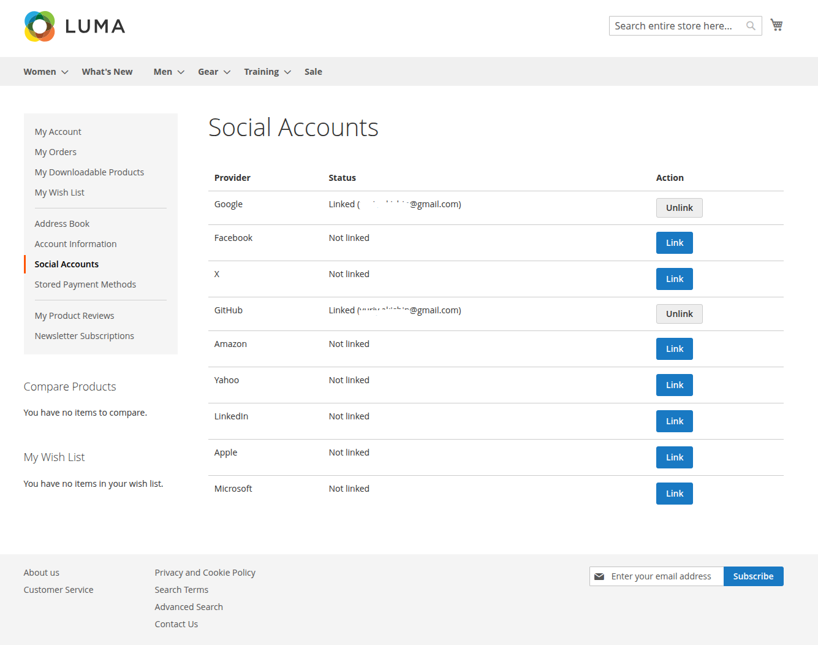Open Contact Us footer link
818x645 pixels.
click(176, 624)
